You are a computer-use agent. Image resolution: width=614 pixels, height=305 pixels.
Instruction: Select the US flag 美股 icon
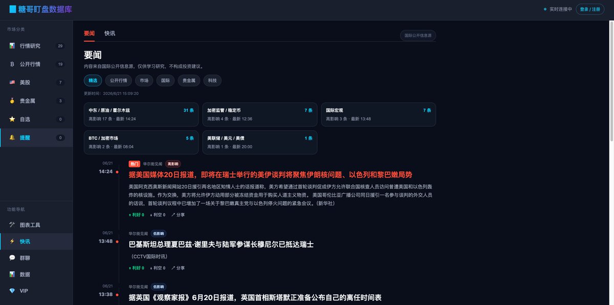click(12, 82)
